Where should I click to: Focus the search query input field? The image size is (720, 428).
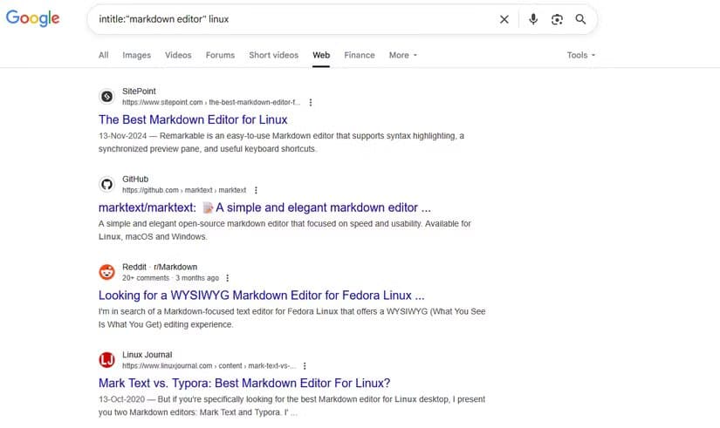pos(294,19)
